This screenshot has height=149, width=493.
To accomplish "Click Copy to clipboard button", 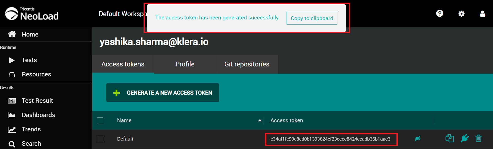I will coord(312,18).
